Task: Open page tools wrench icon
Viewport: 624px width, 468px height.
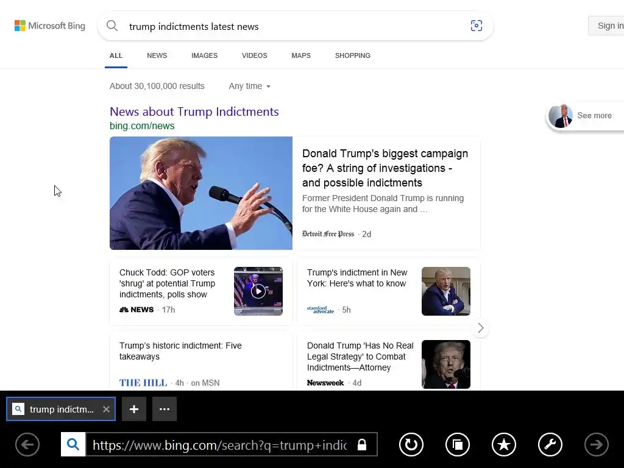Action: [550, 444]
